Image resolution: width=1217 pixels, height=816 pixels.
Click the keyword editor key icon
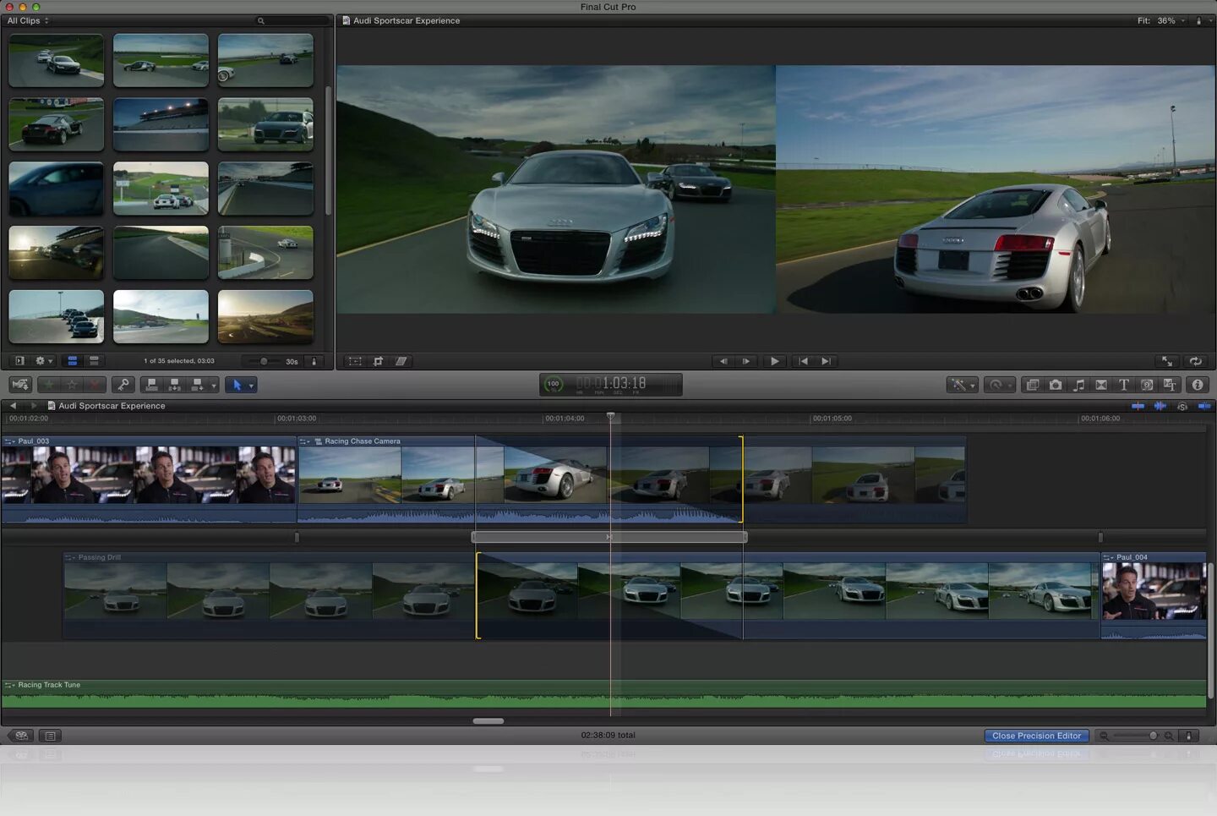pos(123,385)
